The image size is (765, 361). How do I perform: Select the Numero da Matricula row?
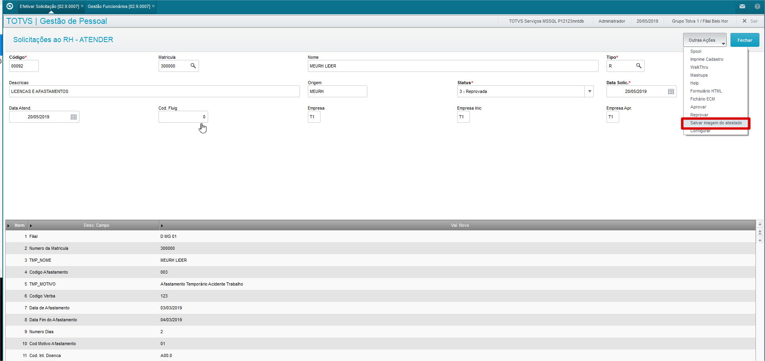tap(381, 248)
